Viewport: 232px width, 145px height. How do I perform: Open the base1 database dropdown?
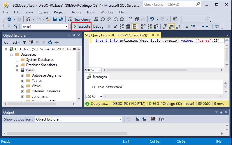pos(66,27)
